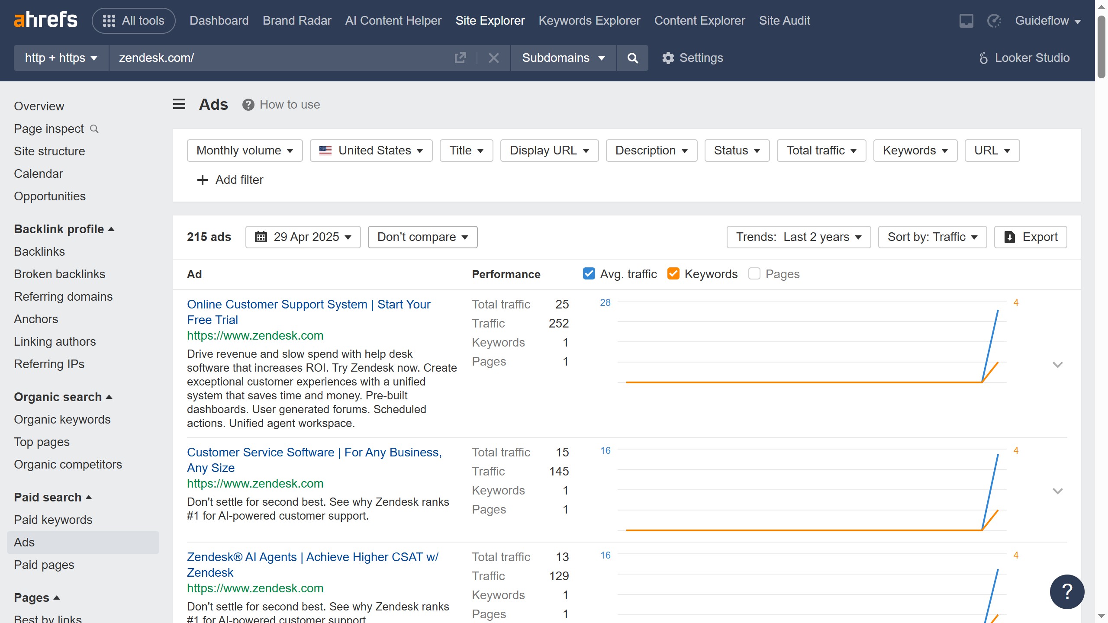Image resolution: width=1108 pixels, height=623 pixels.
Task: Open the Sort by: Traffic dropdown
Action: click(932, 237)
